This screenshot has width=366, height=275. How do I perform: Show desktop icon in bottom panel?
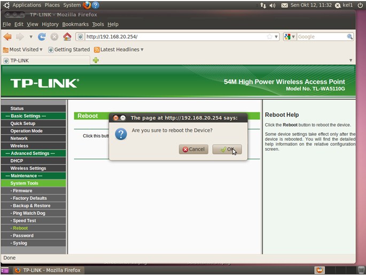coord(5,270)
